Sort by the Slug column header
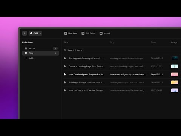 (x=112, y=42)
